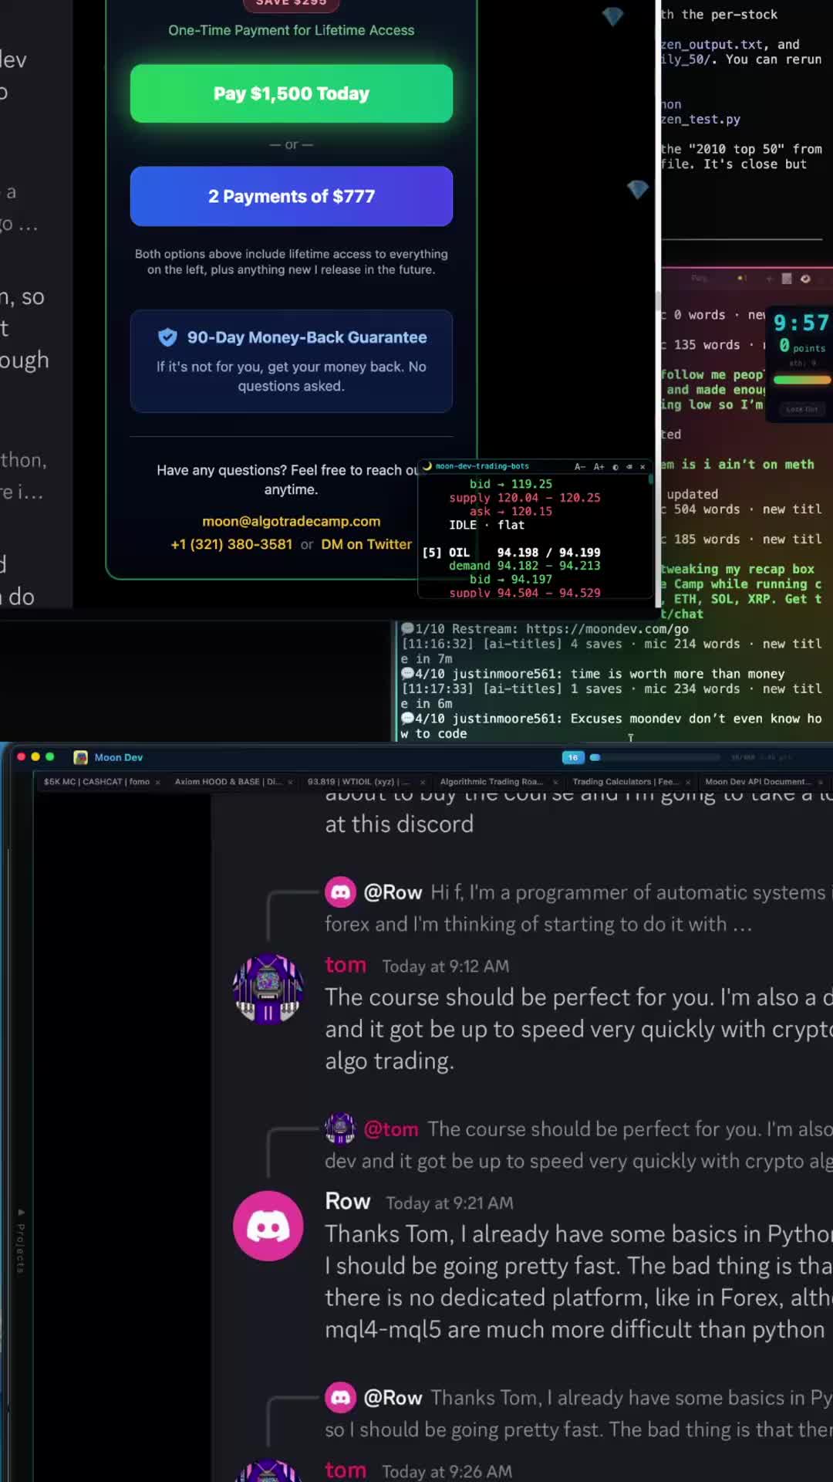Click the Moon Dev browser profile icon
This screenshot has height=1482, width=833.
[x=80, y=757]
